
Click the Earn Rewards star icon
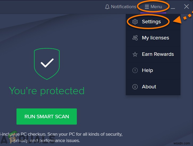pyautogui.click(x=135, y=54)
